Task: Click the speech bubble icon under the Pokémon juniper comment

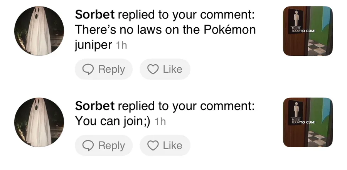Action: click(x=88, y=69)
